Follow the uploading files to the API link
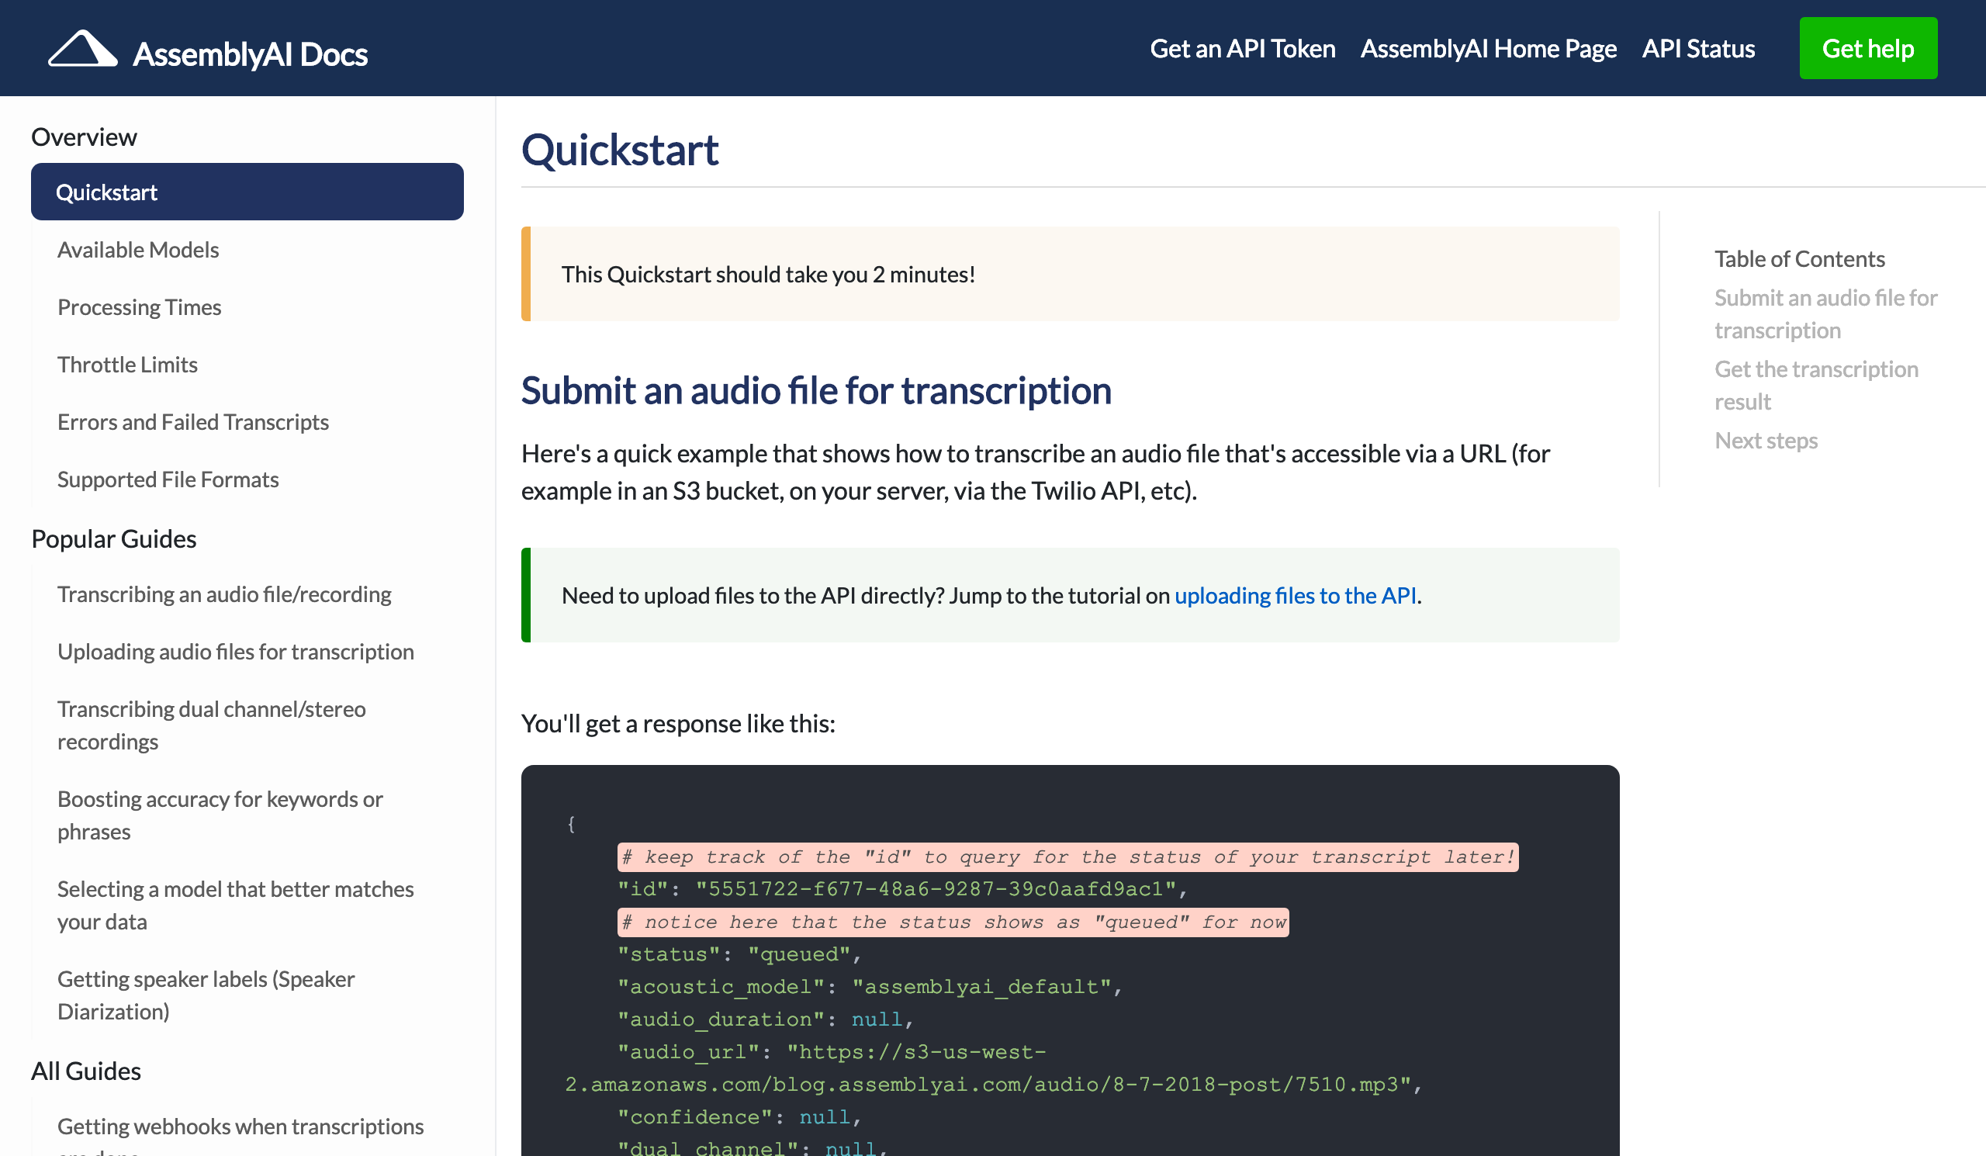 1295,595
